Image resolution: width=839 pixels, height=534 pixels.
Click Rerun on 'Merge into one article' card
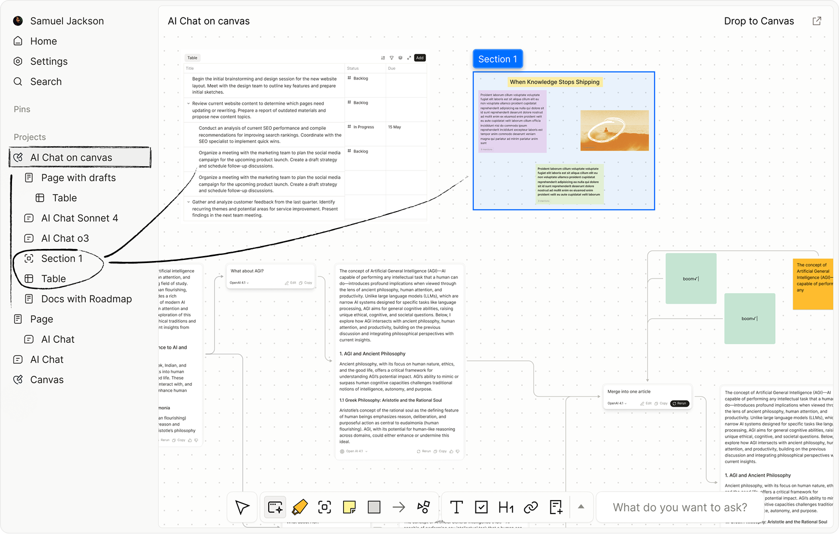click(679, 403)
